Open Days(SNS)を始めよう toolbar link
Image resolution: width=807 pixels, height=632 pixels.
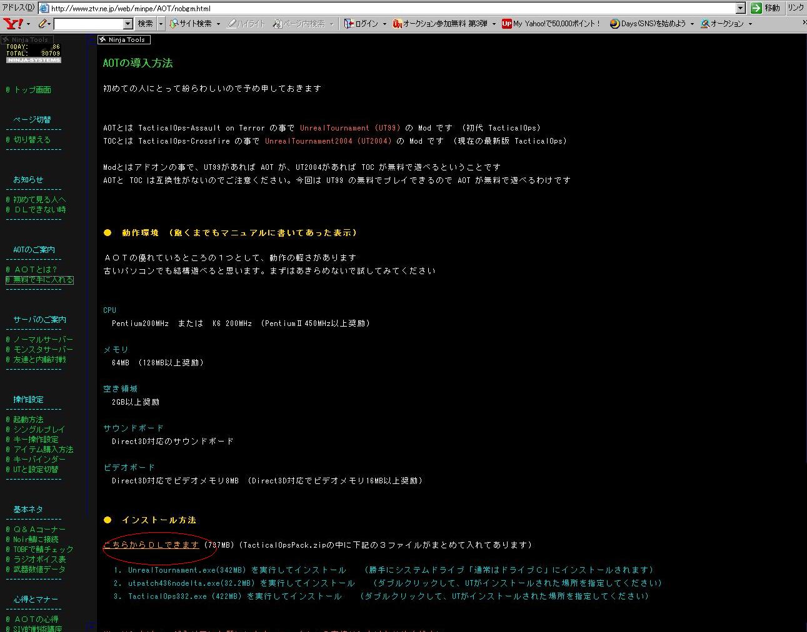648,24
